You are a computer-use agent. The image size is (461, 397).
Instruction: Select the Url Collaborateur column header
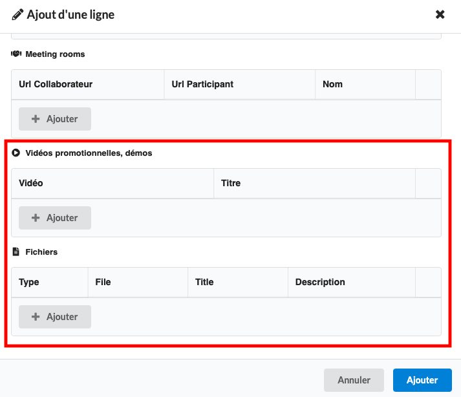pyautogui.click(x=56, y=84)
